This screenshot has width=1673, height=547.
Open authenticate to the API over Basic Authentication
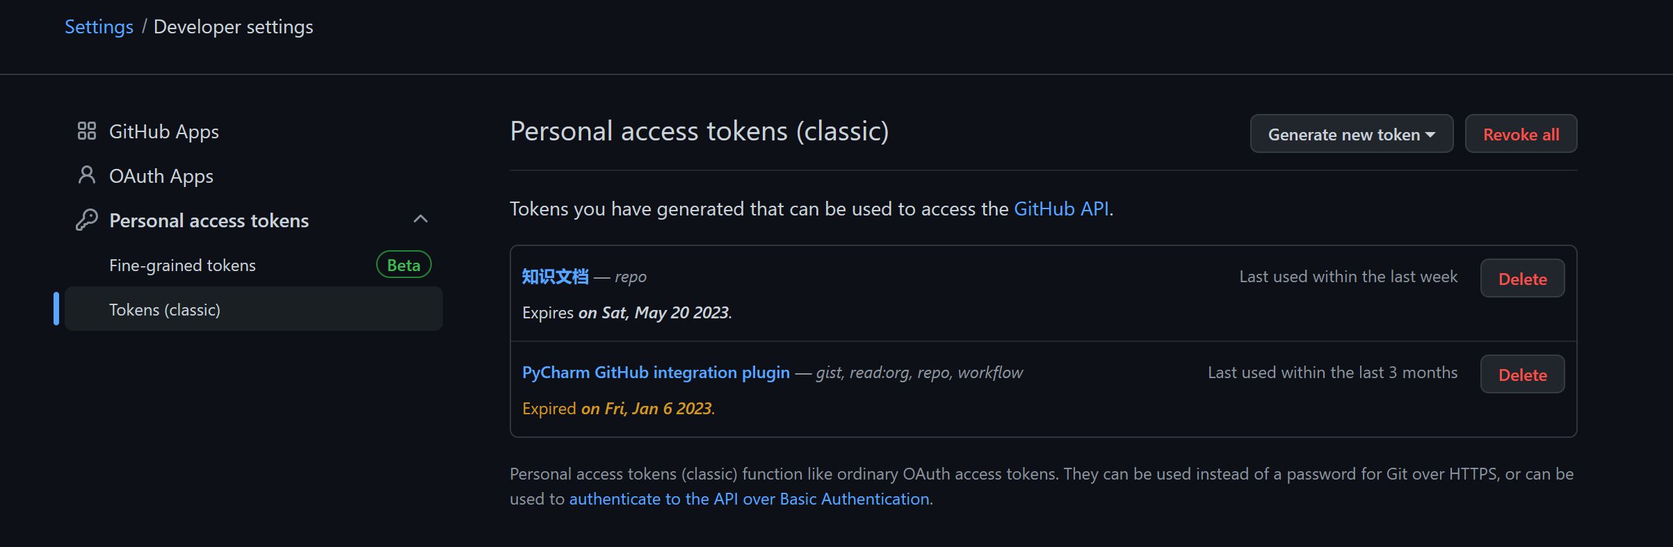[x=749, y=499]
